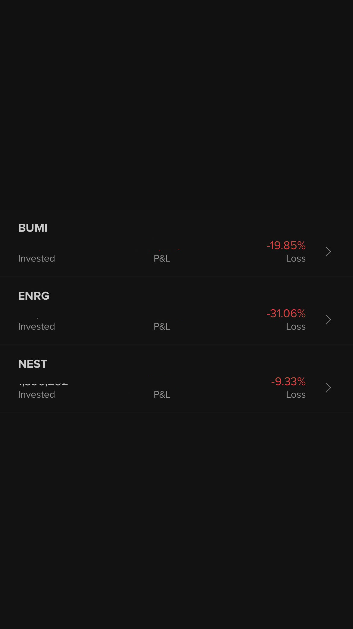Click the Invested label under NEST
This screenshot has width=353, height=629.
pyautogui.click(x=37, y=395)
